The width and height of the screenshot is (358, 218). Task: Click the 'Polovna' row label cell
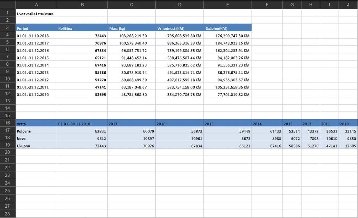[36, 131]
